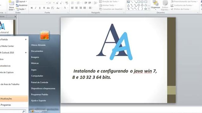Select the isosceles triangle shape

point(128,5)
